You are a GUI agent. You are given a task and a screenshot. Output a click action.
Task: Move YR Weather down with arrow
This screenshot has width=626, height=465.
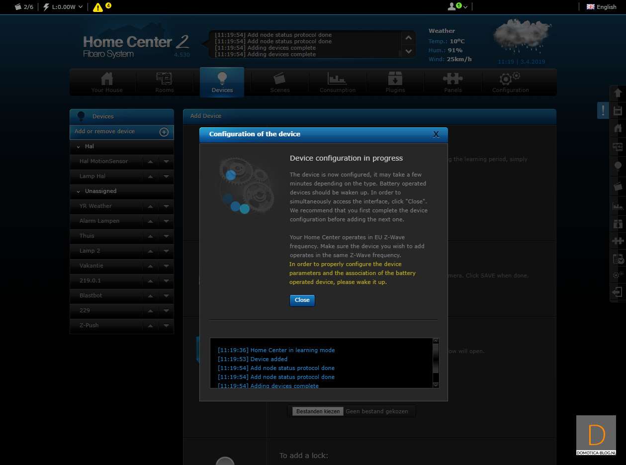coord(166,206)
